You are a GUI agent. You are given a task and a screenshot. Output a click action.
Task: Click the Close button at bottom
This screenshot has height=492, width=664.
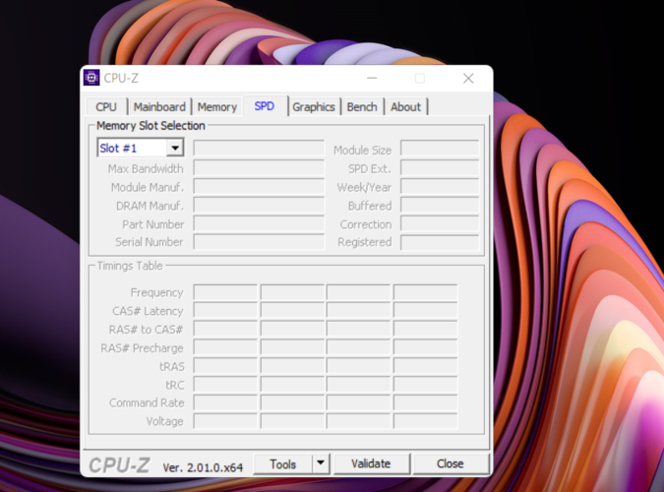point(451,463)
